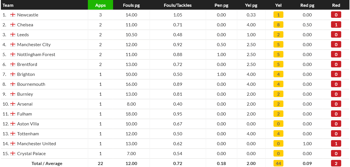Open the Aston Villa team link

click(28, 124)
